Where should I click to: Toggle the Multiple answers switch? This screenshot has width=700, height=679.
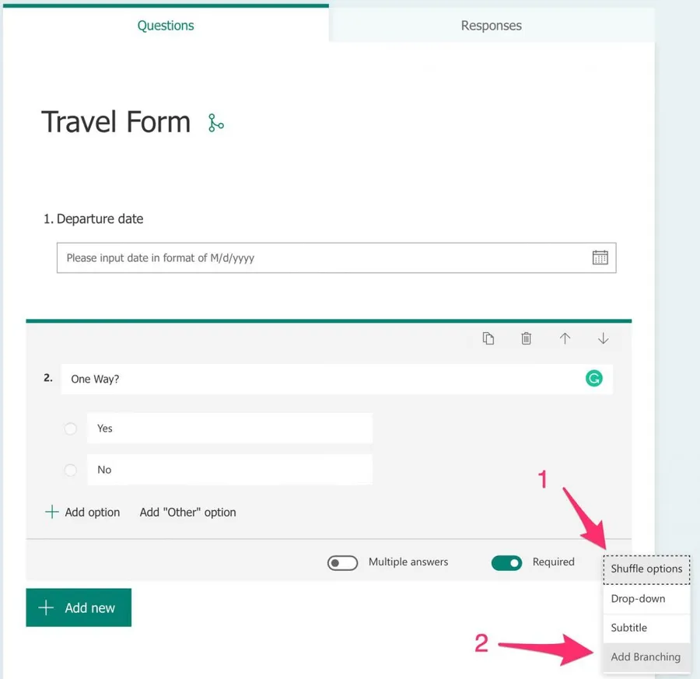[x=342, y=562]
